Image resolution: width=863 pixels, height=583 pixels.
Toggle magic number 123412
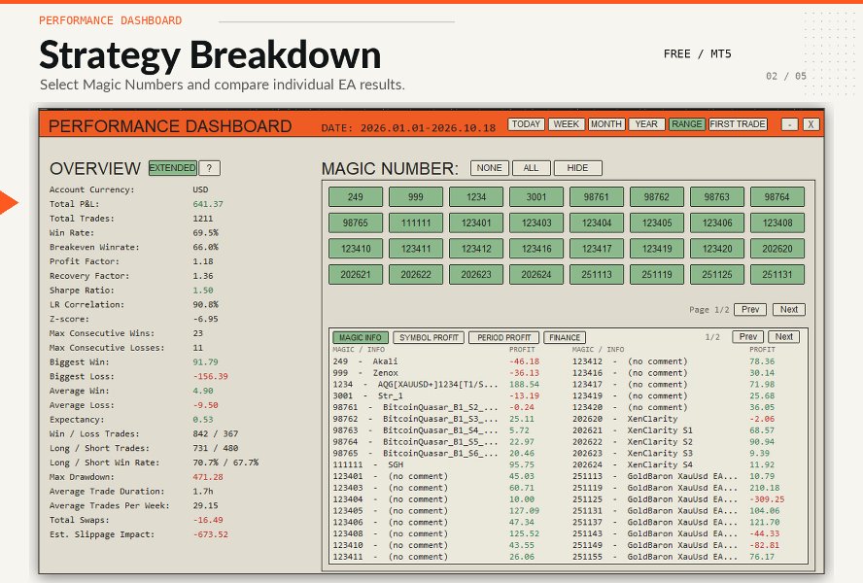click(x=476, y=249)
